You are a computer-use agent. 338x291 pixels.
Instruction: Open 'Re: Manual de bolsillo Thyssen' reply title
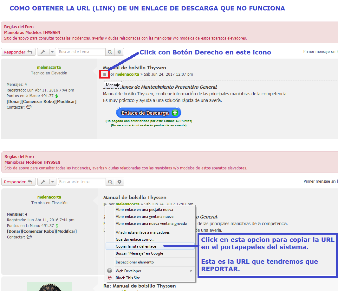click(x=140, y=286)
